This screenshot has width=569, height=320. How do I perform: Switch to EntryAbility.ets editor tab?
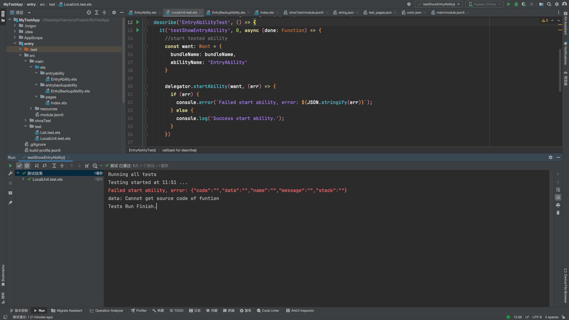click(145, 12)
